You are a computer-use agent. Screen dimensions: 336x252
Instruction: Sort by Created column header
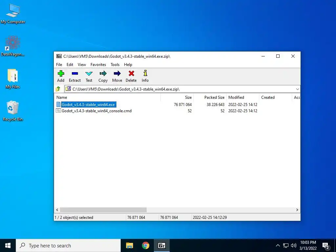pyautogui.click(x=275, y=97)
